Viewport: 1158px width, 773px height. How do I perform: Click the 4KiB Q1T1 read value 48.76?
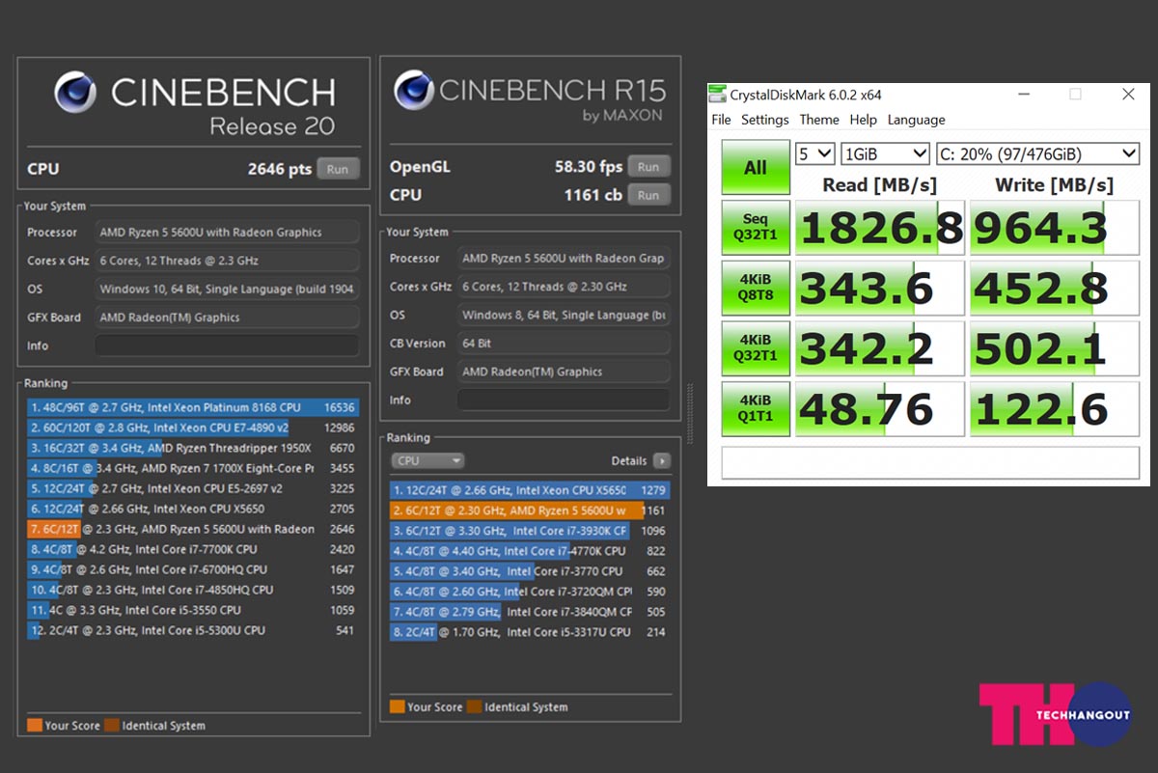coord(879,409)
